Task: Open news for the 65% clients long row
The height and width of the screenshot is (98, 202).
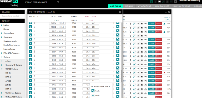Action: [x=142, y=64]
